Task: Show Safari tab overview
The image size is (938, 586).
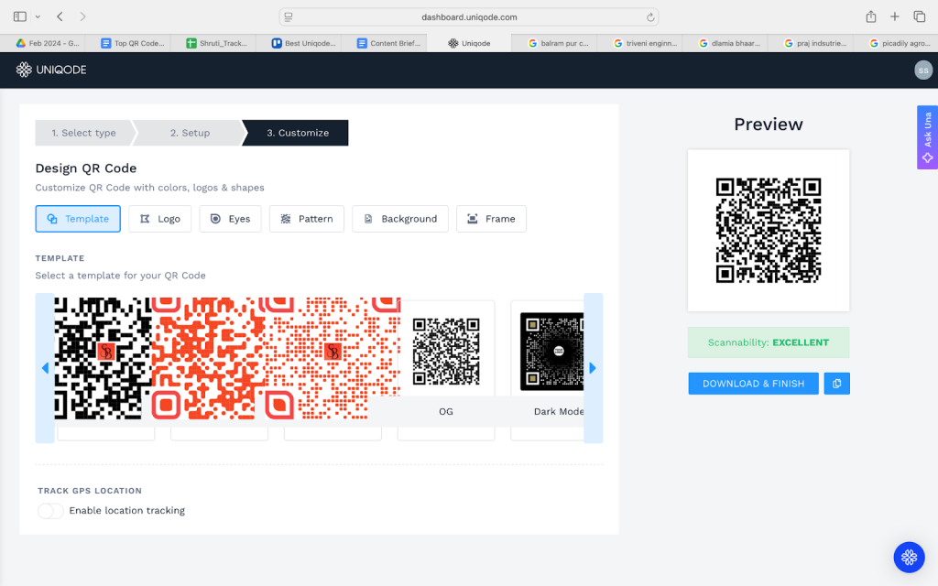Action: [919, 16]
